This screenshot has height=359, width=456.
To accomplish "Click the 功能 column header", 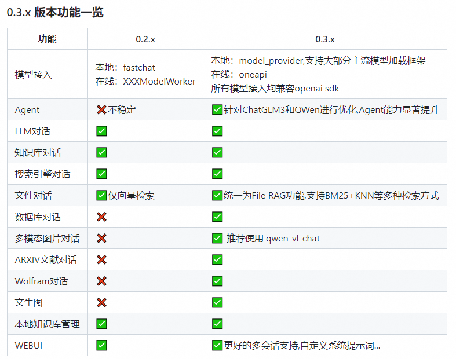I will tap(47, 39).
